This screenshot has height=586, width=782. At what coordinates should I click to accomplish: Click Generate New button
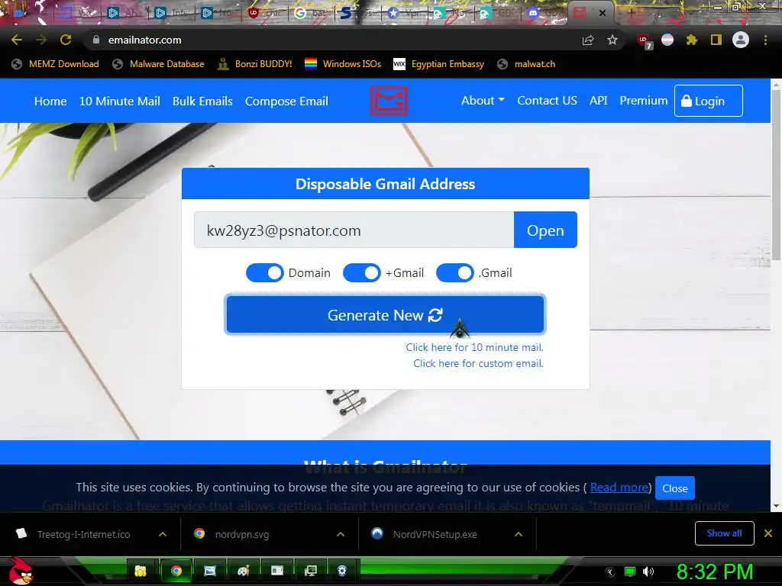pos(385,314)
